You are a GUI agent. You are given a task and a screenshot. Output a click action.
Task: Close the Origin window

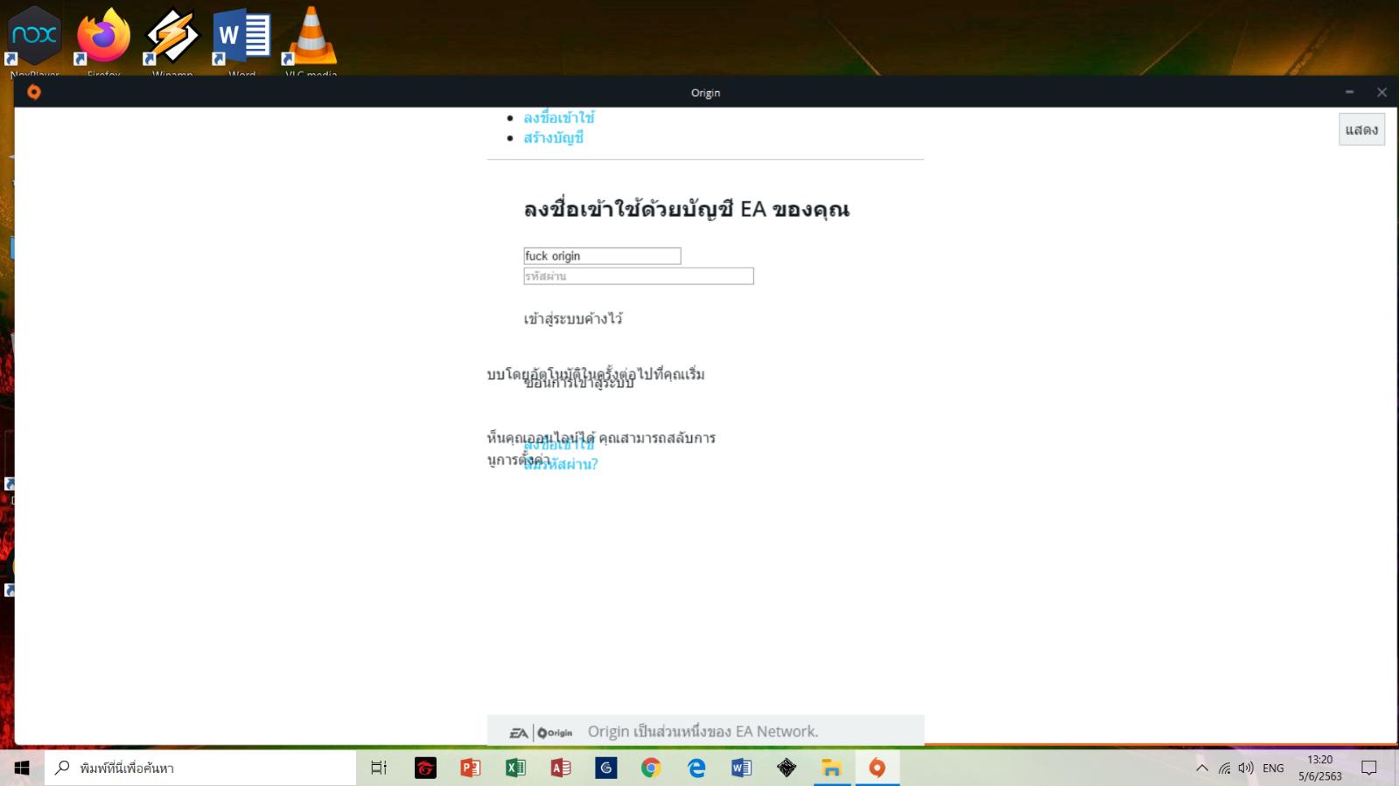pos(1382,92)
